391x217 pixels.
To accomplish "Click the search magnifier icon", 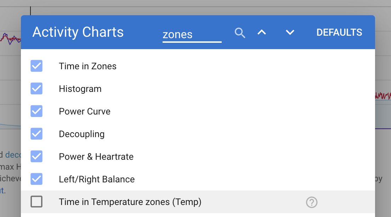I will coord(240,33).
